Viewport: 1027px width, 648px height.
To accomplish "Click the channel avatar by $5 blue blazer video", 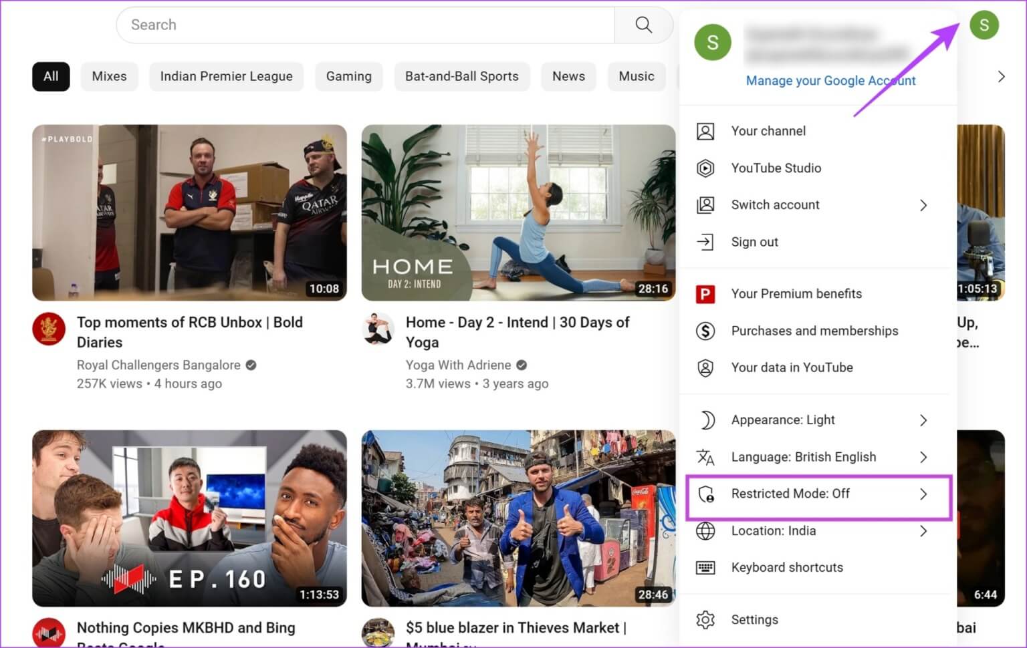I will (x=378, y=633).
